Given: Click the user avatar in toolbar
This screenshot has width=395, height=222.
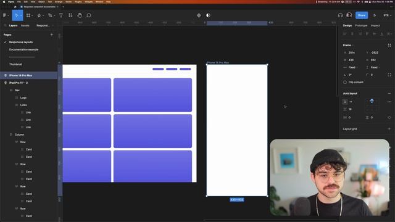Looking at the screenshot, I should point(349,15).
